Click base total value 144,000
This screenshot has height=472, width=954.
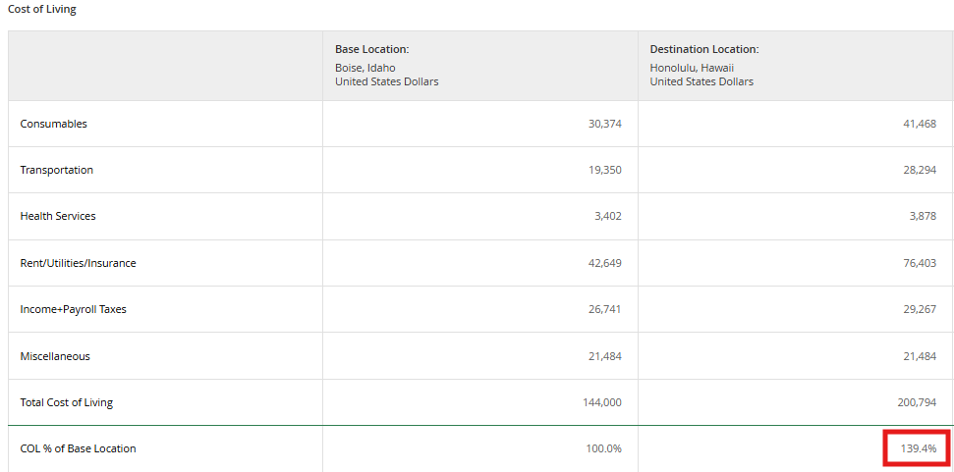click(x=602, y=402)
